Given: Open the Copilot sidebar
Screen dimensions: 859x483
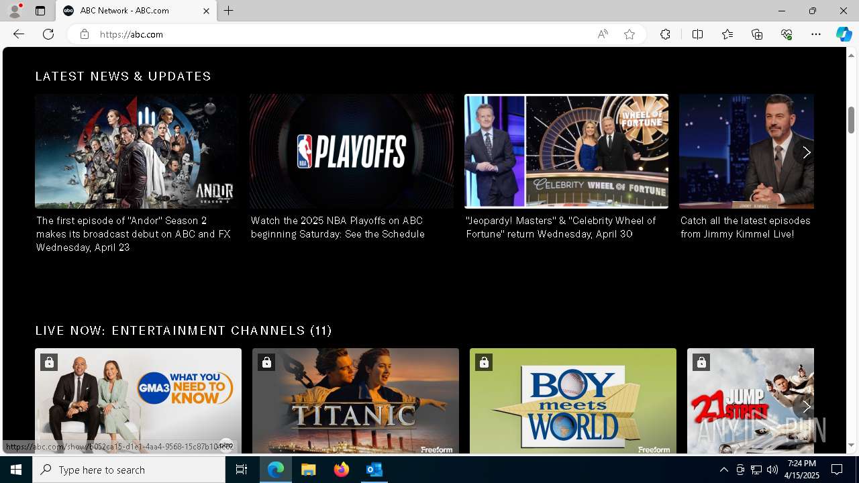Looking at the screenshot, I should click(844, 34).
